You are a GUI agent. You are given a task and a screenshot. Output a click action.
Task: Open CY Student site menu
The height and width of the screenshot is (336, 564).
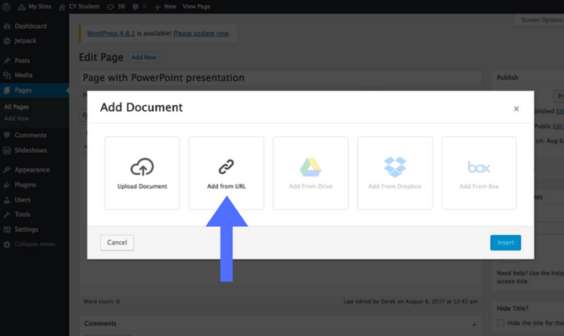pyautogui.click(x=79, y=7)
